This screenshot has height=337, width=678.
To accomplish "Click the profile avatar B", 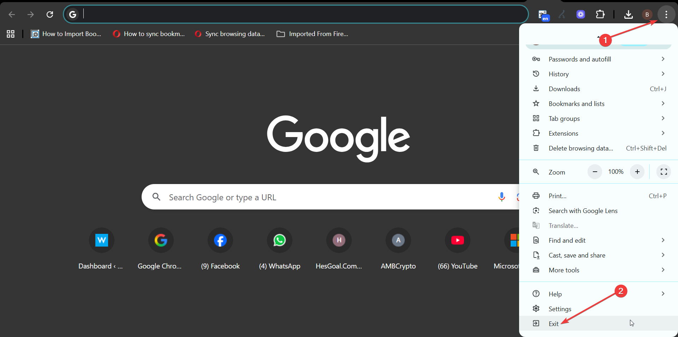I will pyautogui.click(x=647, y=14).
